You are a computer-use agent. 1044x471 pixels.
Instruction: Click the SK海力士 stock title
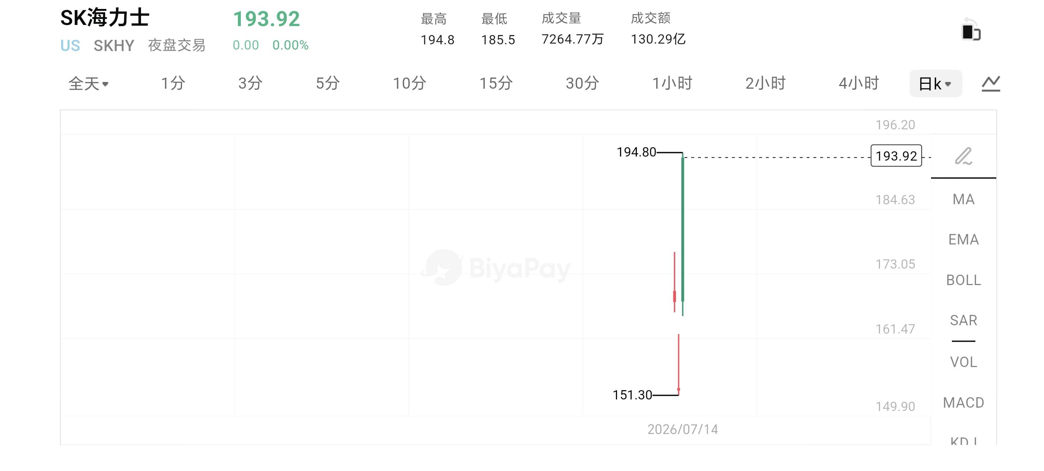pyautogui.click(x=105, y=18)
